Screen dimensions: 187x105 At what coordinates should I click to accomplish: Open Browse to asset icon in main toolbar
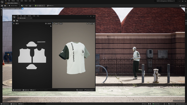(x=5, y=6)
